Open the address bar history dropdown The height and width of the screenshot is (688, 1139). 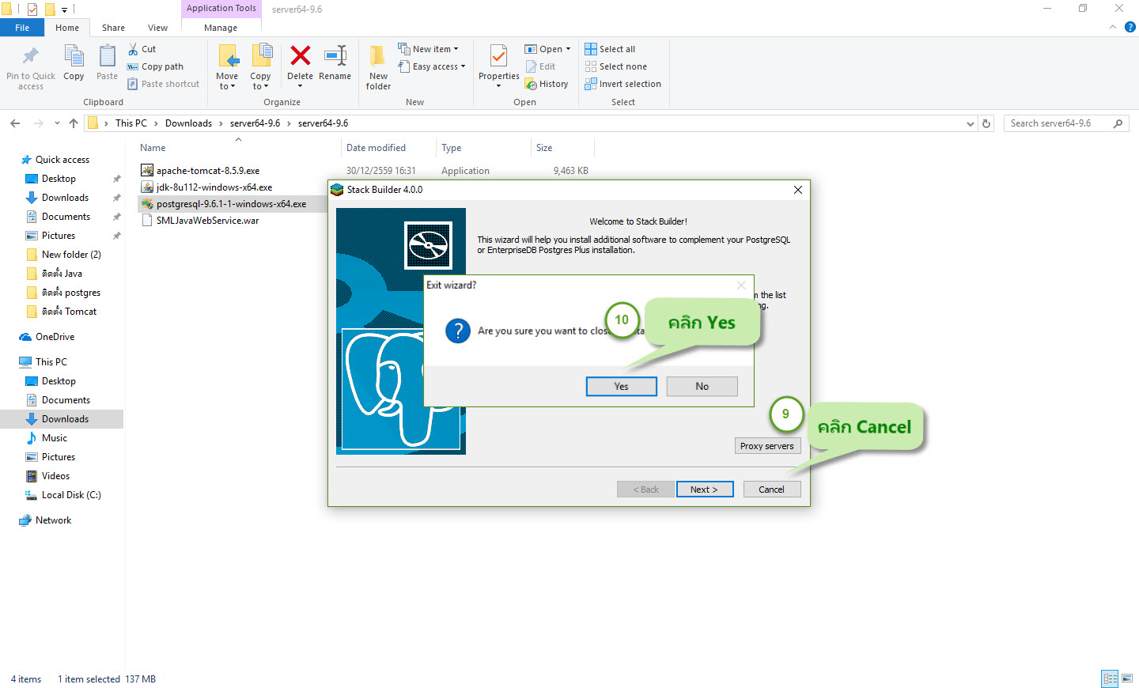[x=971, y=123]
